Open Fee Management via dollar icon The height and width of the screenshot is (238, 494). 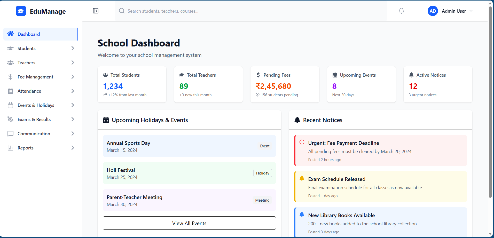pyautogui.click(x=10, y=77)
